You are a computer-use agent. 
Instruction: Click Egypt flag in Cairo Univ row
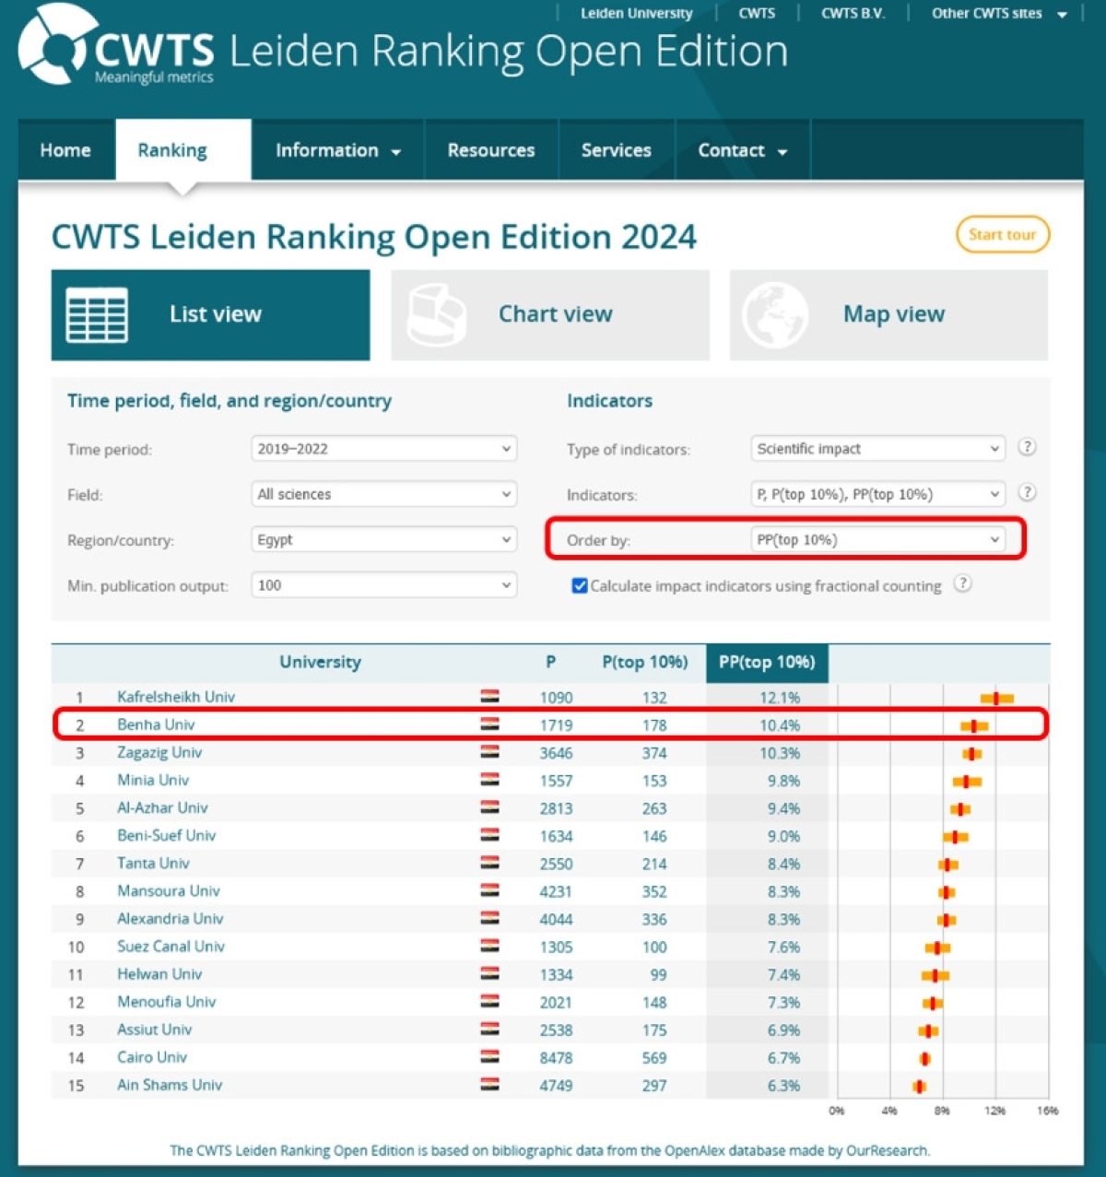[x=490, y=1056]
